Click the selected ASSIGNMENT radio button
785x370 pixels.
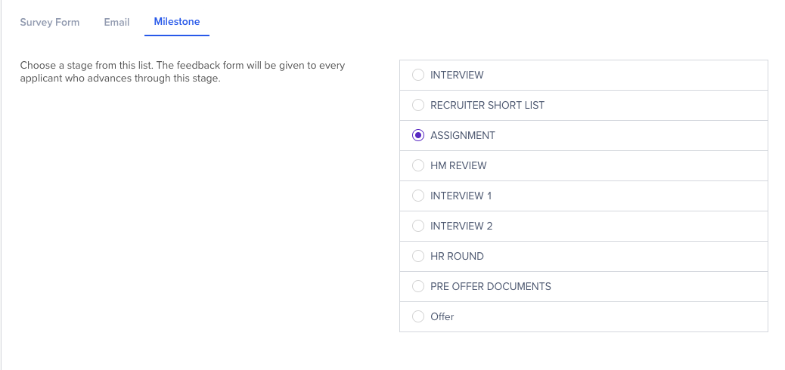click(418, 135)
